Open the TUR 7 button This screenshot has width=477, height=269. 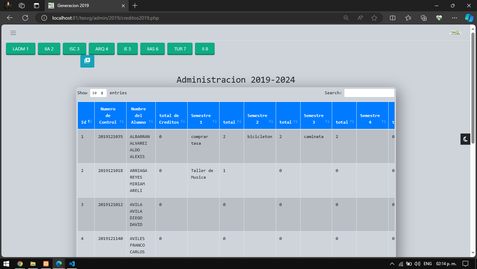tap(180, 49)
